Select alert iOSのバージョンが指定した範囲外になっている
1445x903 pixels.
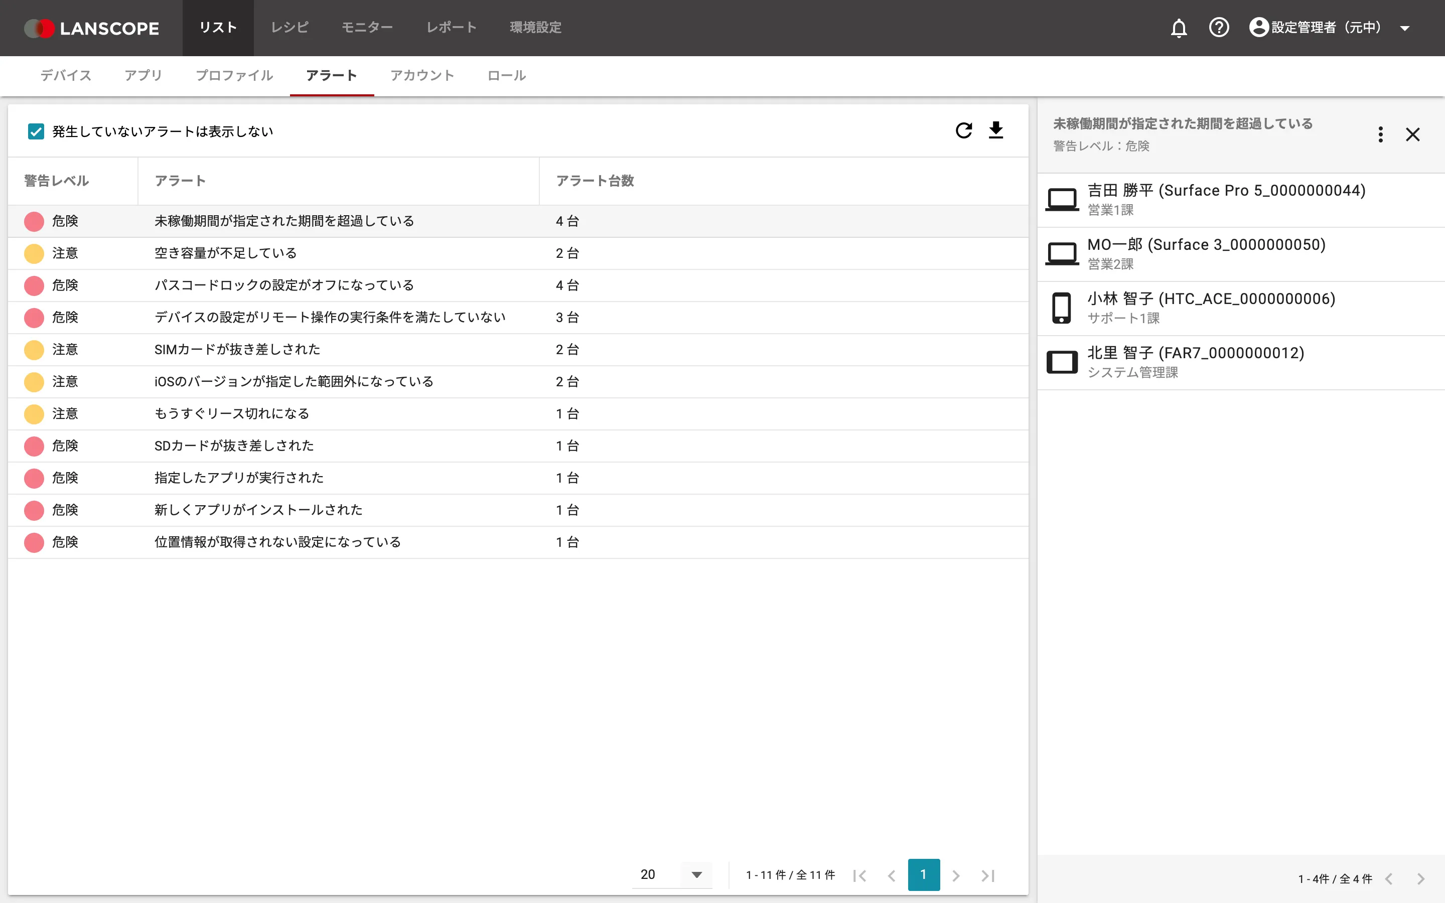tap(518, 382)
